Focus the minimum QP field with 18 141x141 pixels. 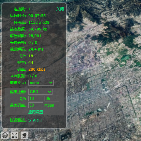(36, 98)
